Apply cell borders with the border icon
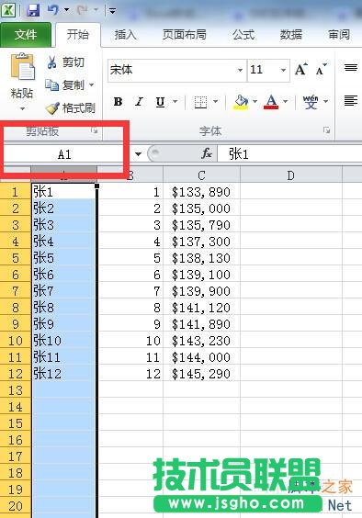This screenshot has width=362, height=518. [x=200, y=102]
